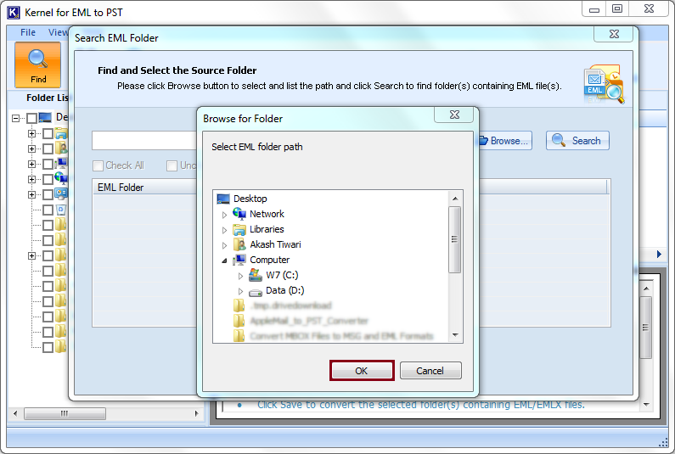The height and width of the screenshot is (454, 675).
Task: Click OK in Browse for Folder dialog
Action: (362, 371)
